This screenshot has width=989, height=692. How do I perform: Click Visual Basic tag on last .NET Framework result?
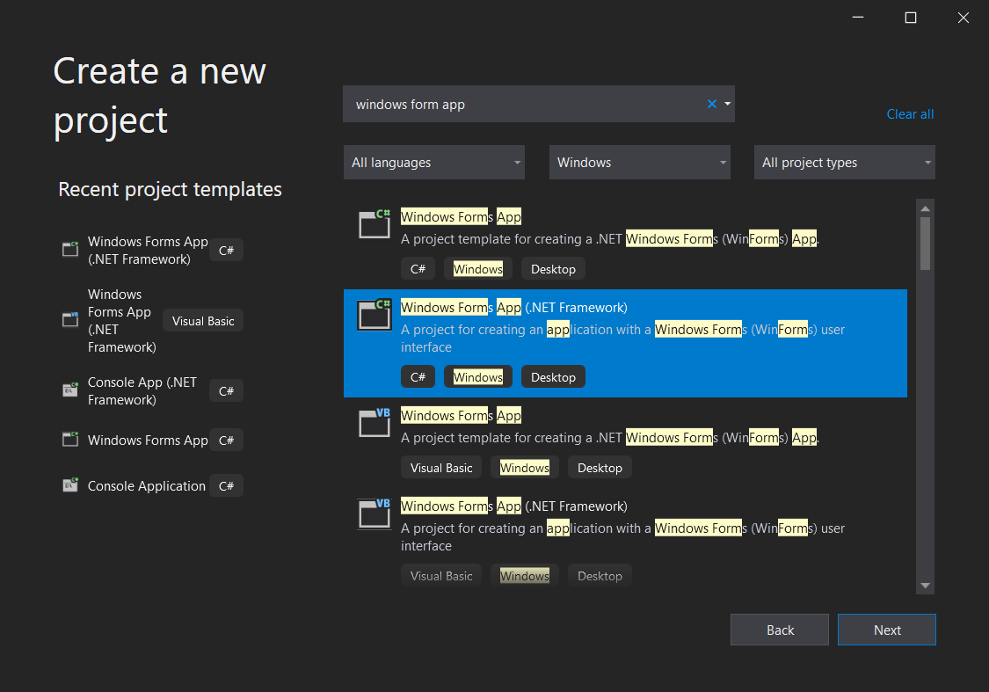441,576
